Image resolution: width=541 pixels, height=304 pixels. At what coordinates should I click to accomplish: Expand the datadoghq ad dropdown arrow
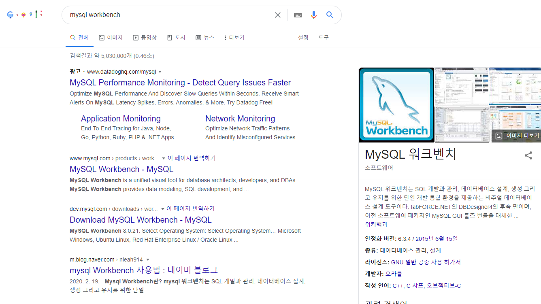tap(160, 72)
